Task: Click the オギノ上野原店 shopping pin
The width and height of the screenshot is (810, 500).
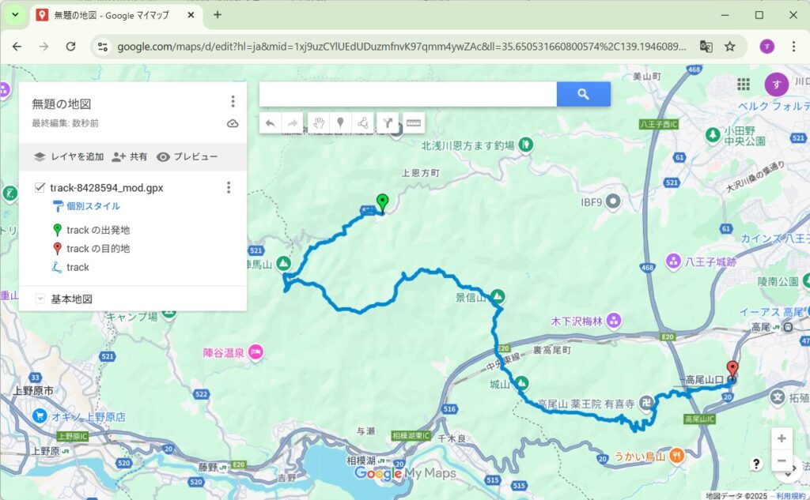Action: (x=40, y=416)
